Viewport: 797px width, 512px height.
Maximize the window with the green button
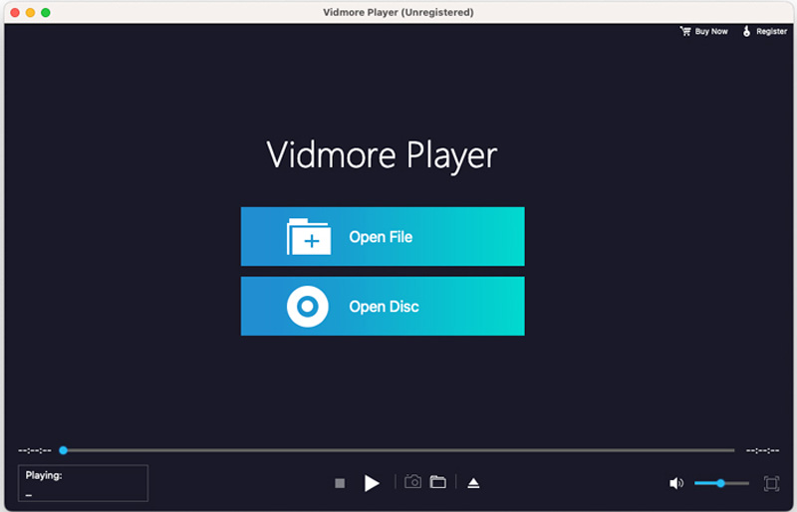click(x=46, y=12)
